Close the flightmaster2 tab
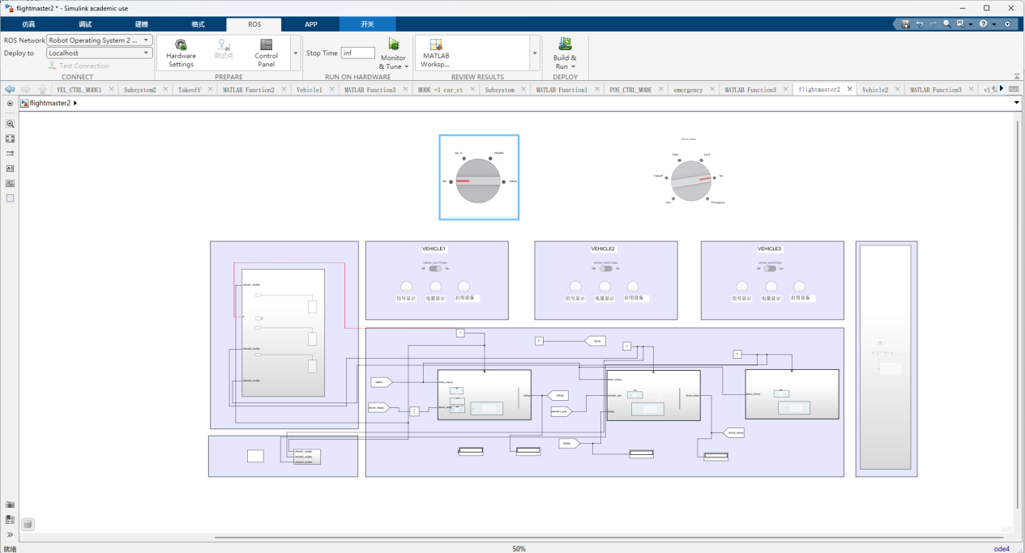 (850, 89)
